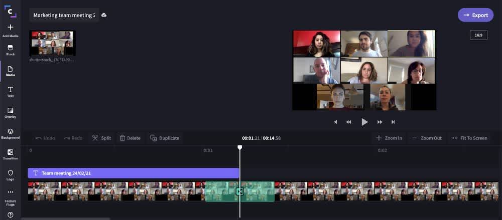Skip to the end of video
502x220 pixels.
click(x=393, y=122)
